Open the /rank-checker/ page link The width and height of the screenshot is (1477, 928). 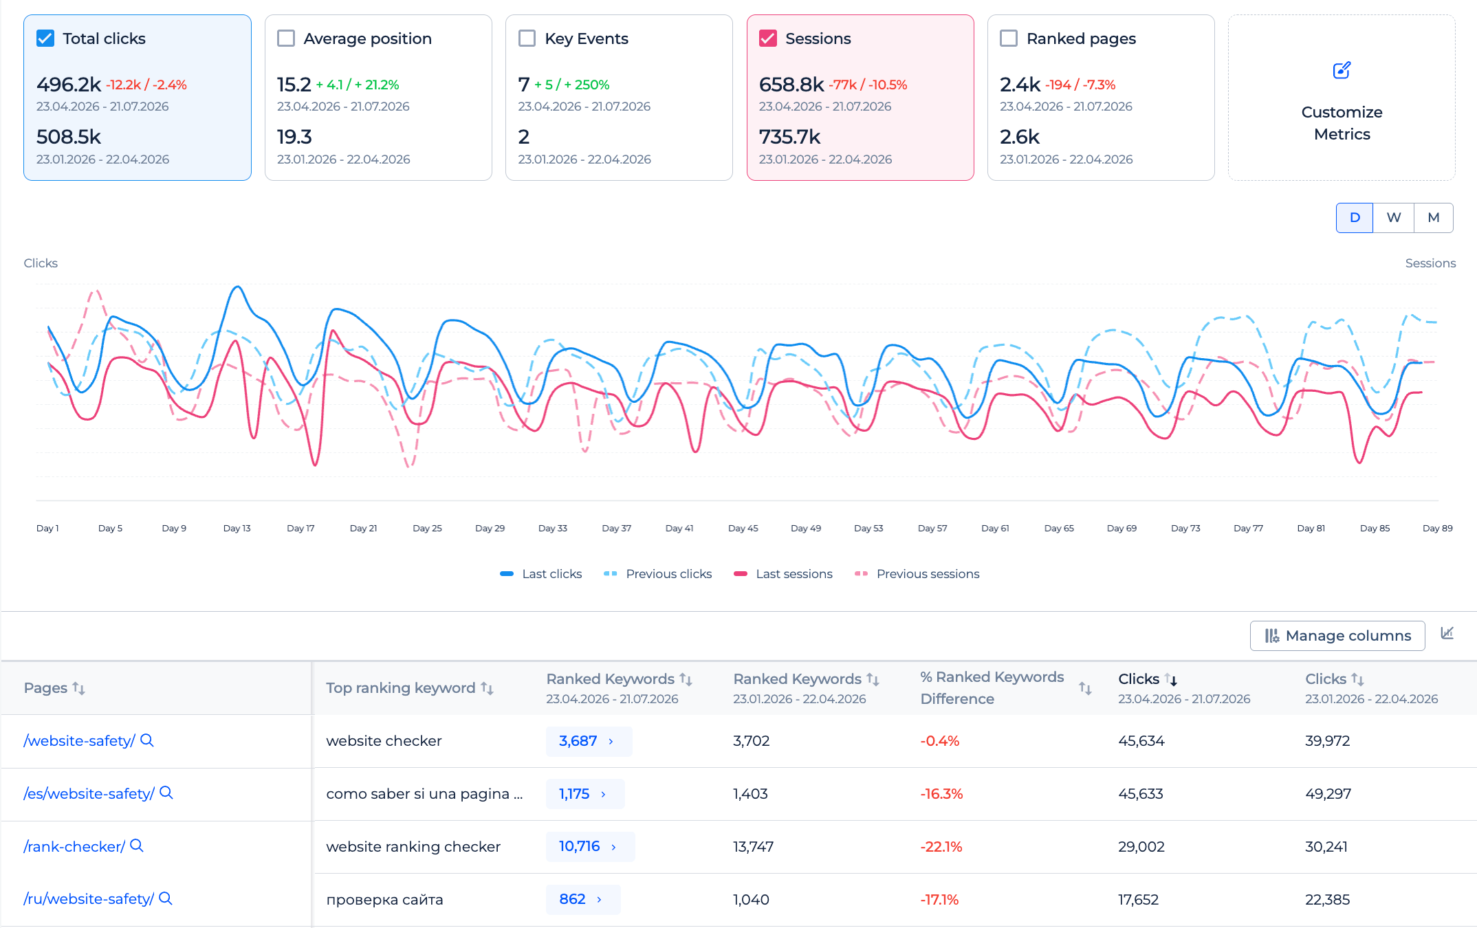(x=74, y=847)
